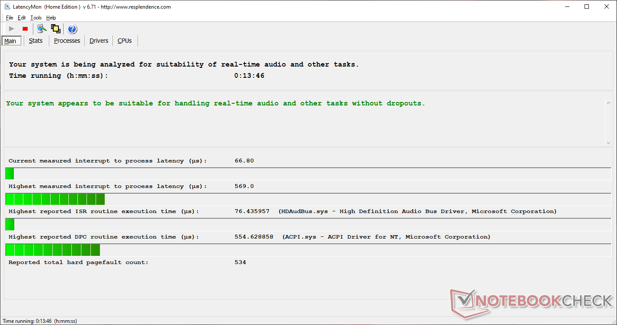Click the 0:13:46 time running value
Viewport: 617px width, 325px height.
click(249, 76)
